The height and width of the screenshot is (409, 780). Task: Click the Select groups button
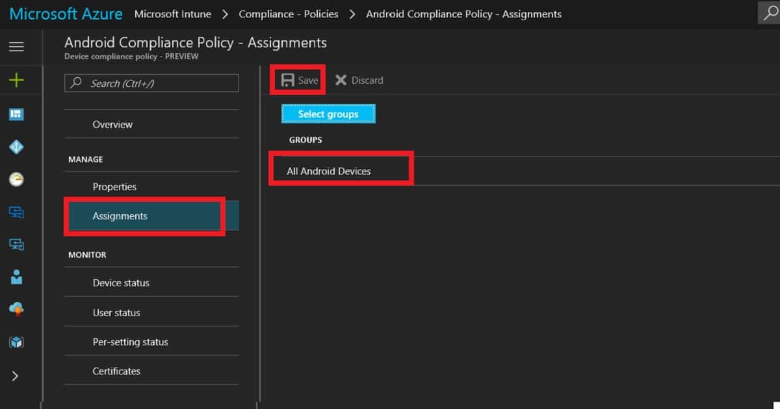point(328,114)
